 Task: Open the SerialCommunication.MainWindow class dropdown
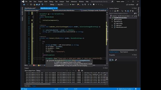(66, 10)
